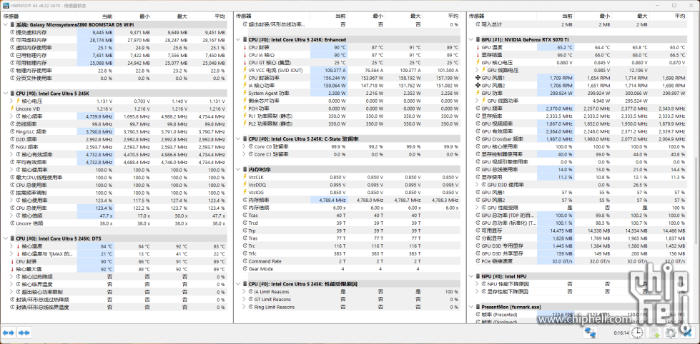700x344 pixels.
Task: Collapse the 内存时序 section
Action: [x=238, y=170]
